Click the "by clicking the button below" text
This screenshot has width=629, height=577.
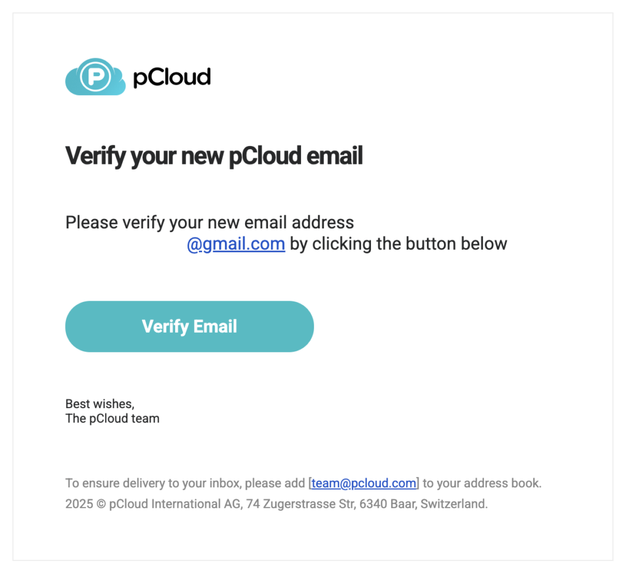tap(399, 244)
